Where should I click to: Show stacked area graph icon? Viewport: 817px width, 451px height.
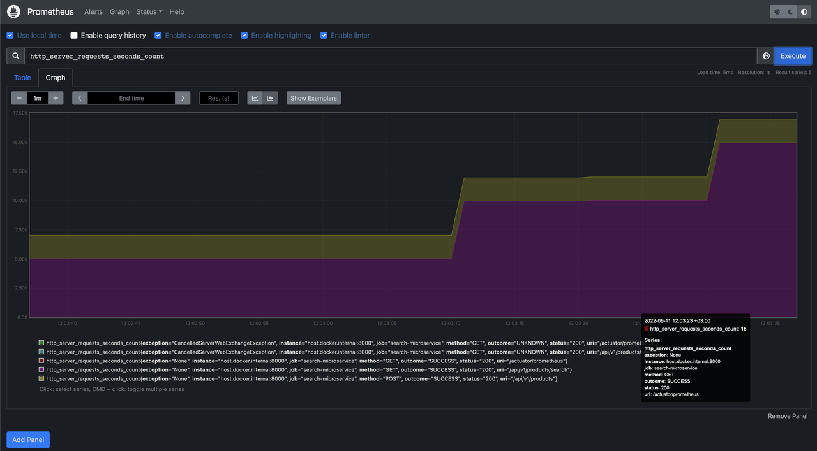pyautogui.click(x=270, y=98)
